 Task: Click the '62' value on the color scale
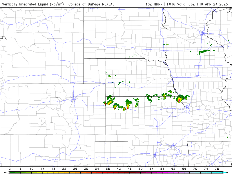[173, 169]
